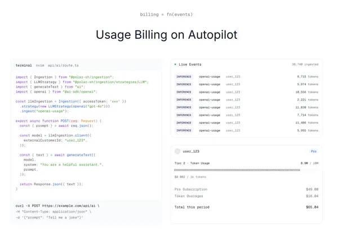Click INFERENCE badge in 2,221 tokens row
The image size is (338, 236).
(184, 99)
